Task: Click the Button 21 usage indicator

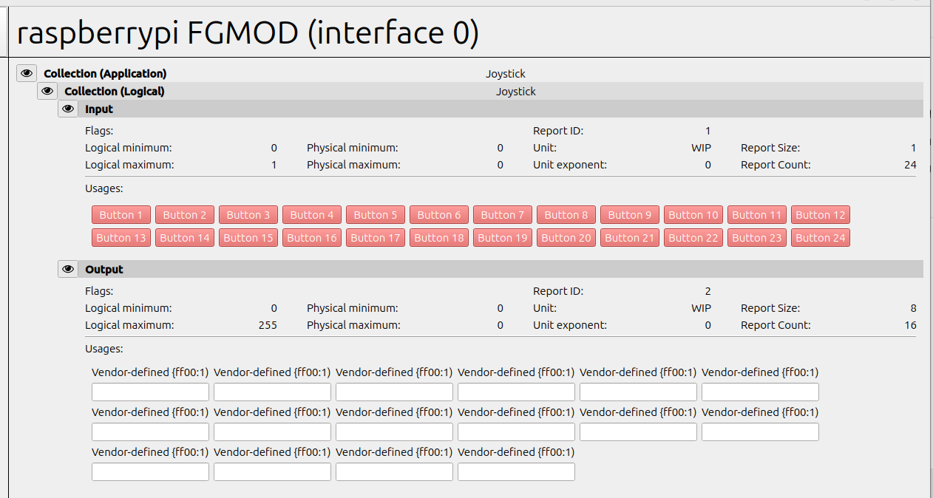Action: pos(630,238)
